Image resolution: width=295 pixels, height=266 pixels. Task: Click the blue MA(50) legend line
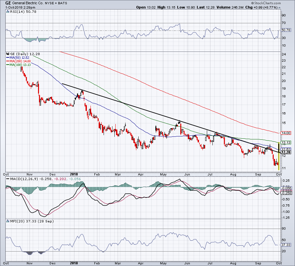pyautogui.click(x=8, y=58)
